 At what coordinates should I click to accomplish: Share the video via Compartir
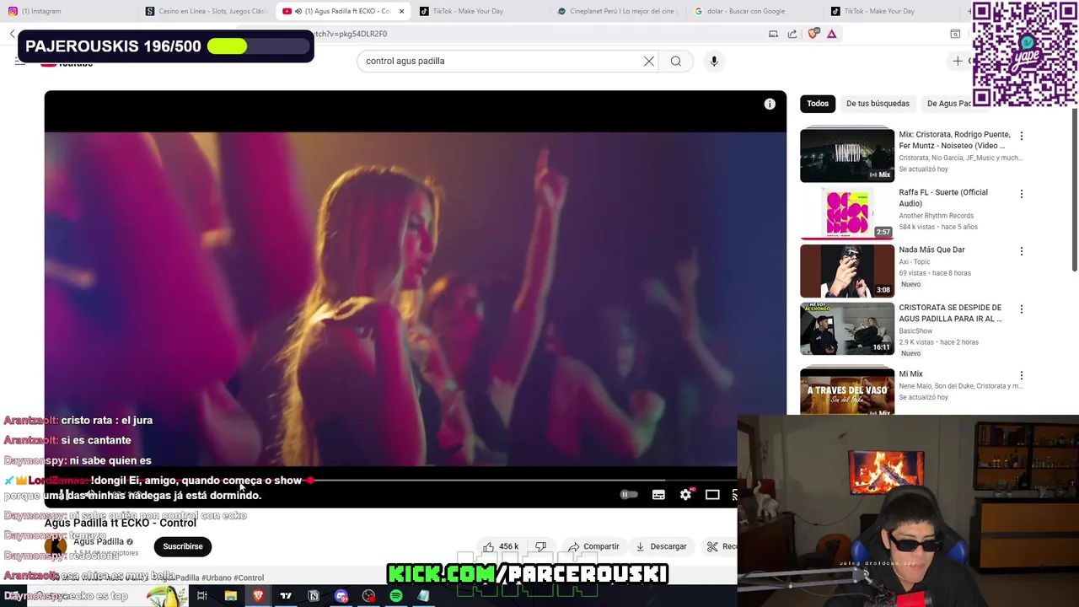pos(594,546)
